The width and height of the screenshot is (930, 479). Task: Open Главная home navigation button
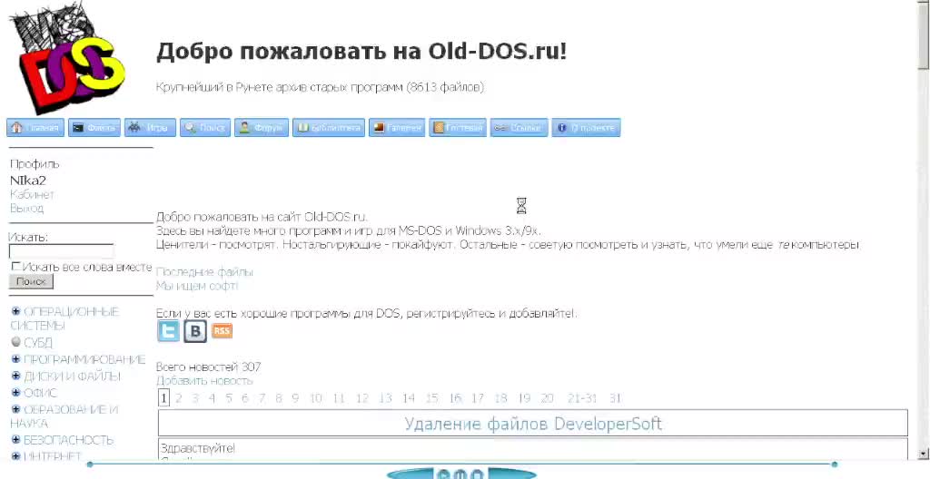(x=35, y=128)
